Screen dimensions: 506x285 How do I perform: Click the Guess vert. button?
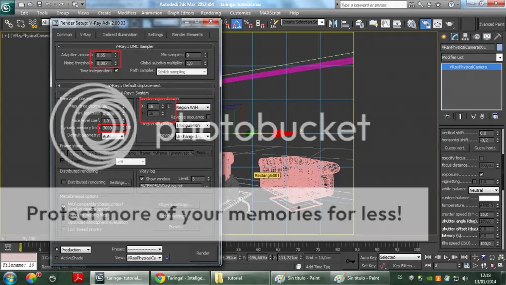point(455,148)
